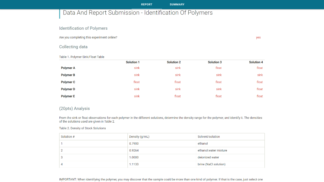
Task: Click the 'yes' answer for completing online
Action: tap(258, 37)
